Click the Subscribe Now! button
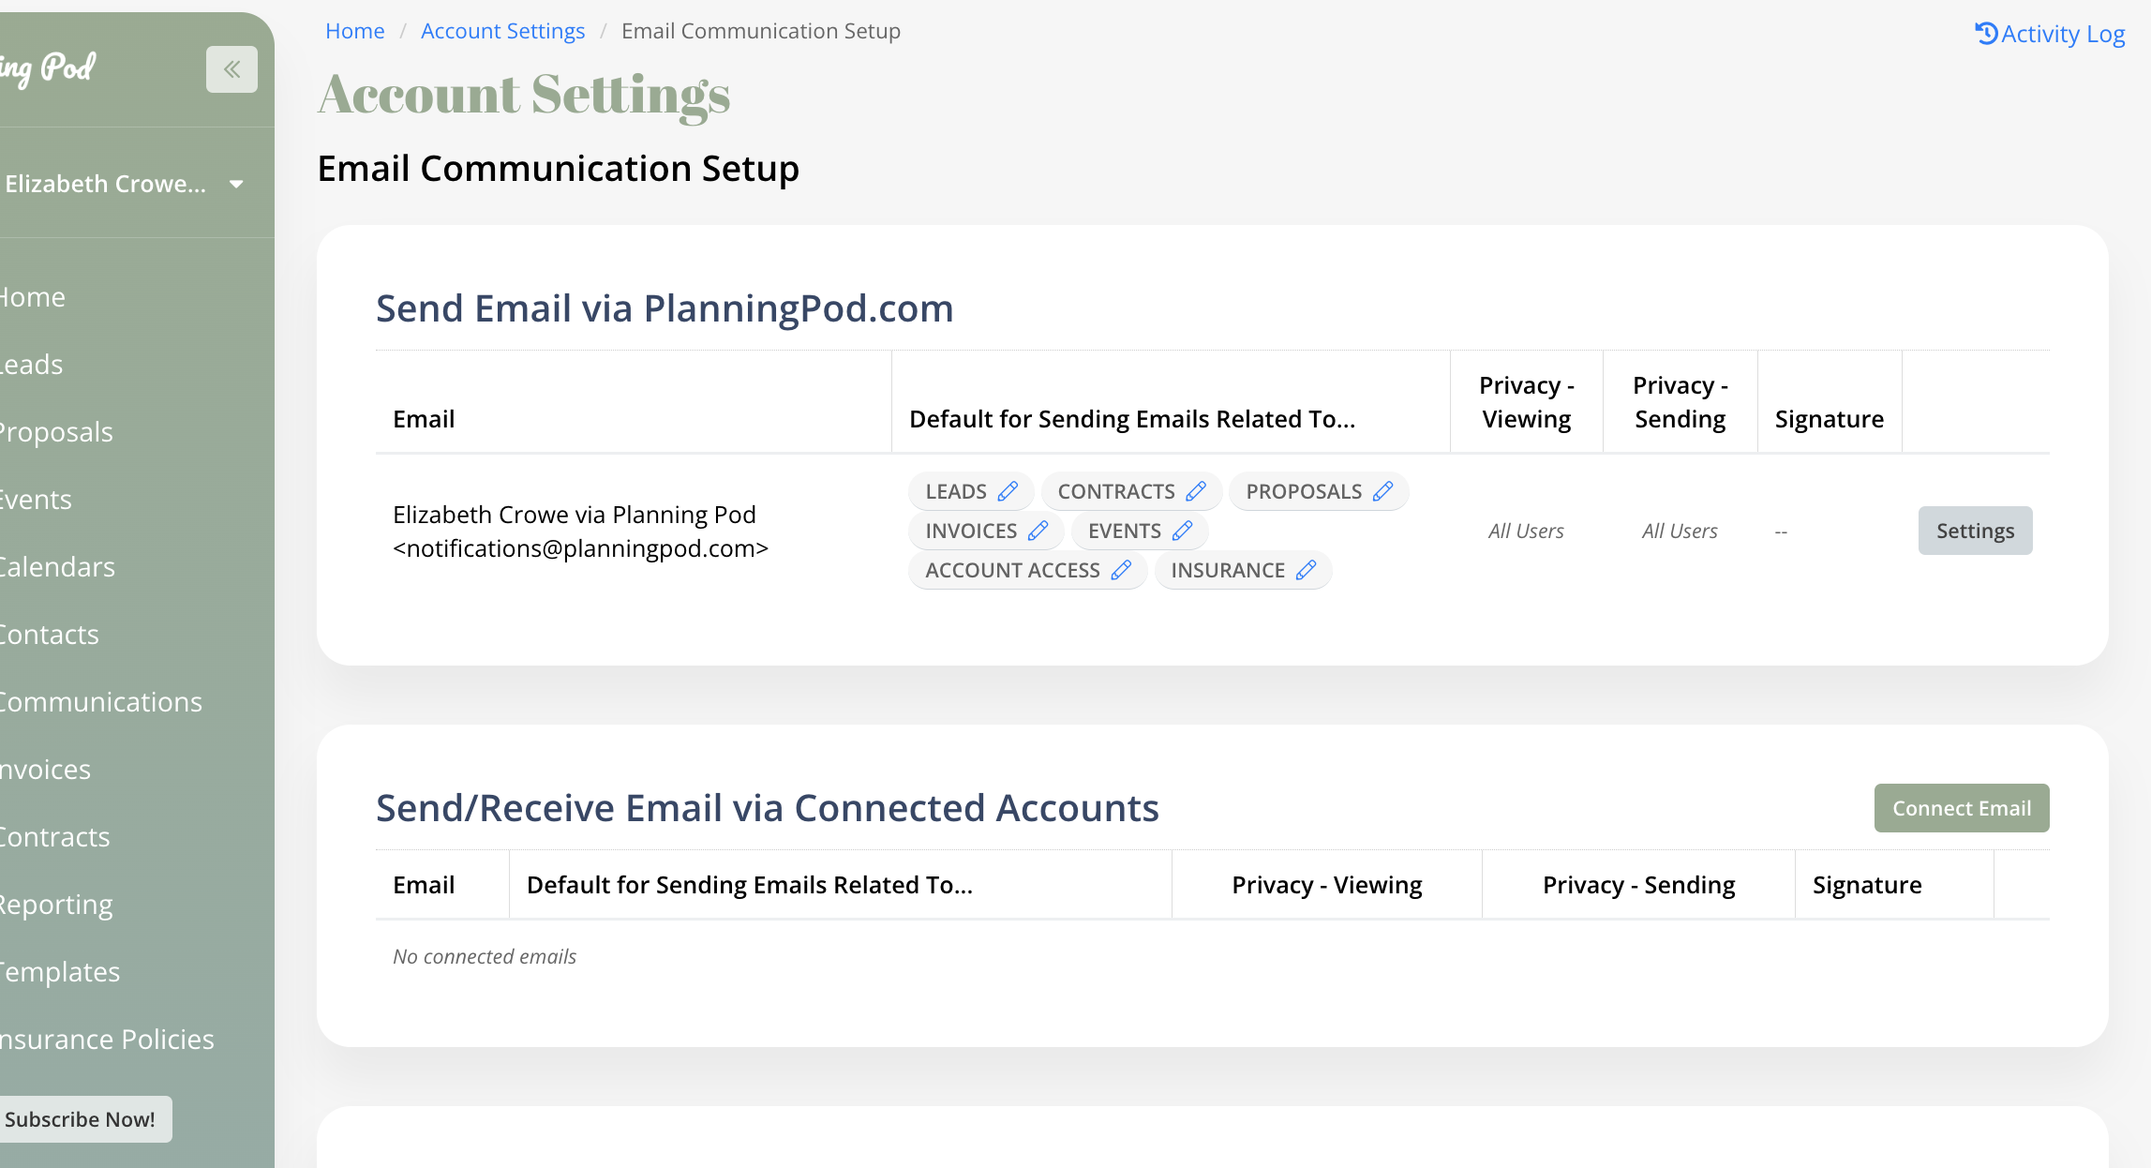This screenshot has width=2151, height=1168. pyautogui.click(x=80, y=1119)
